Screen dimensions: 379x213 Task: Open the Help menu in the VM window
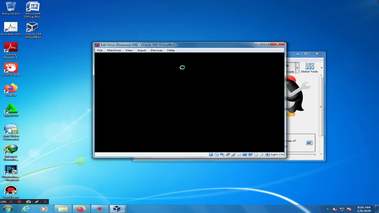coord(171,50)
